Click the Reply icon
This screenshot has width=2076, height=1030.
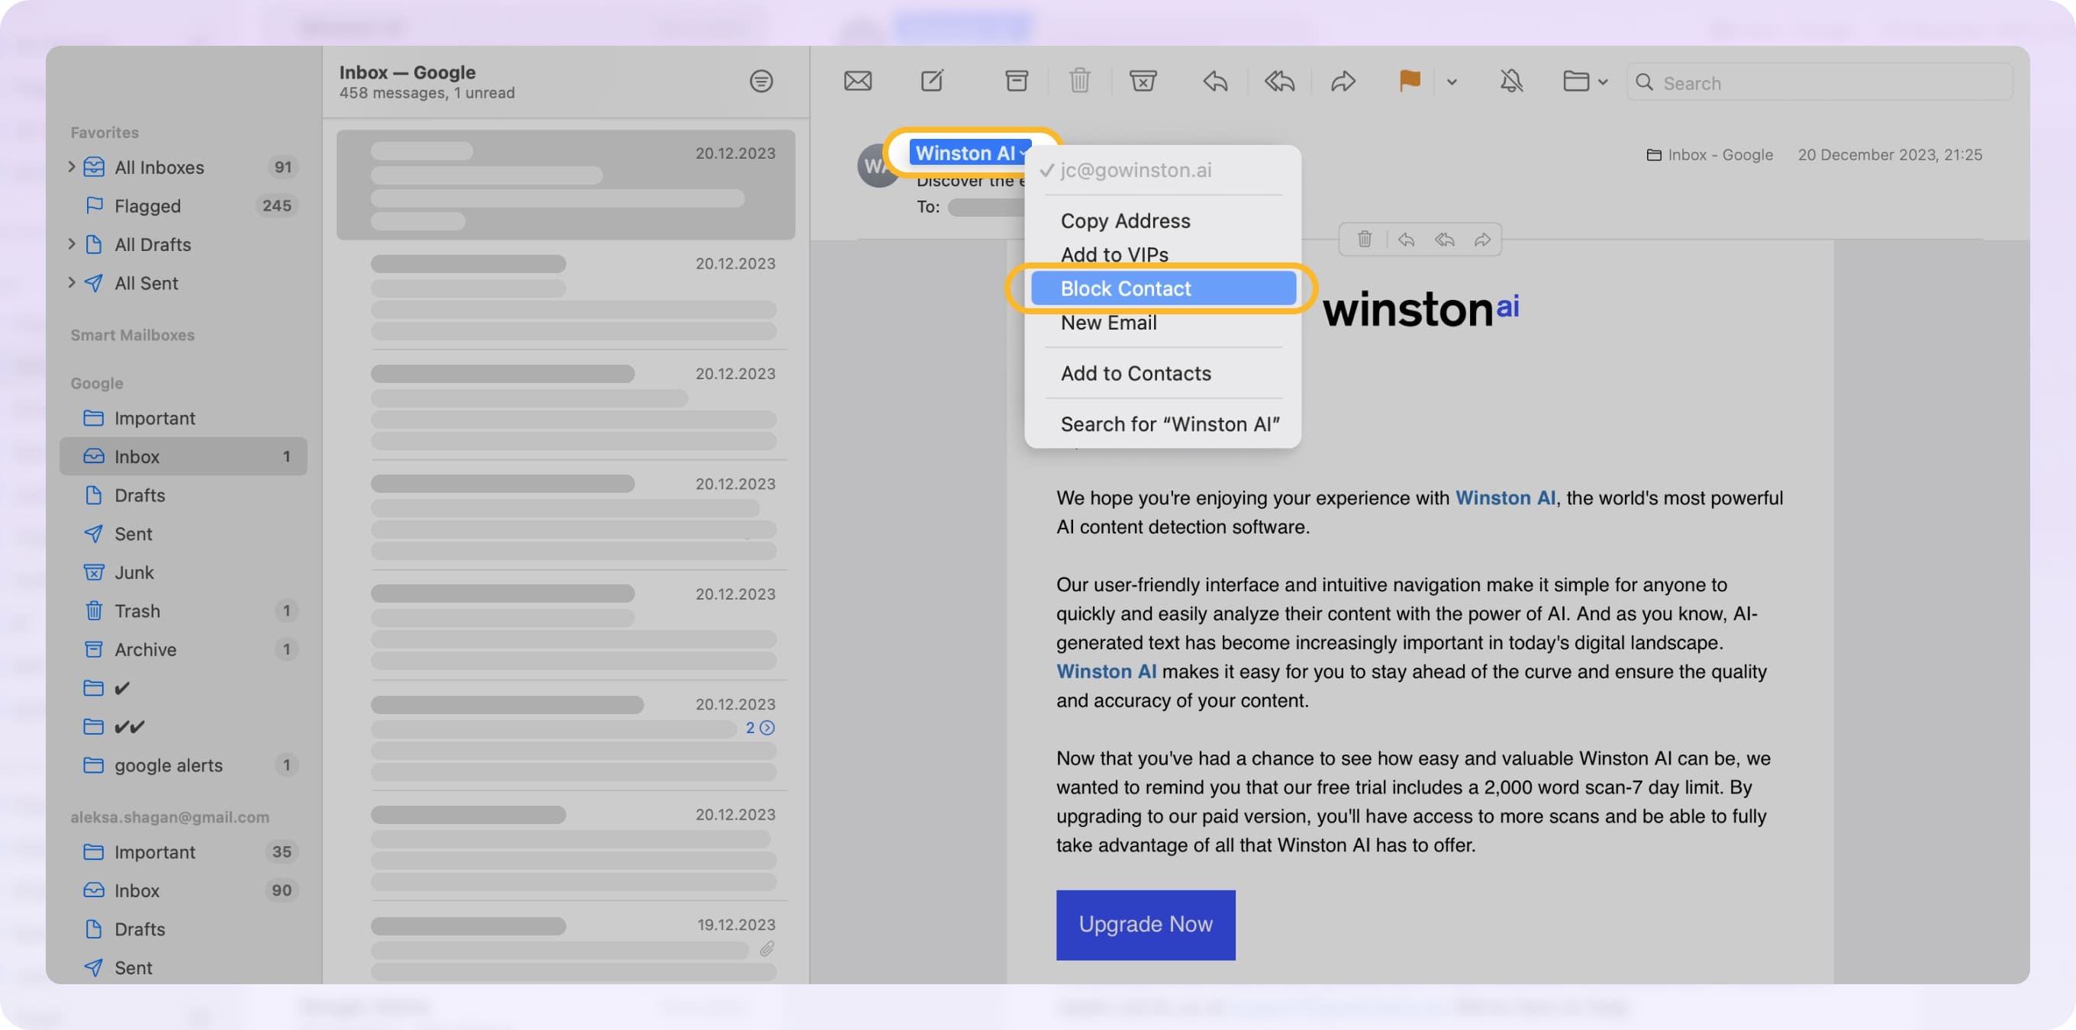1214,81
